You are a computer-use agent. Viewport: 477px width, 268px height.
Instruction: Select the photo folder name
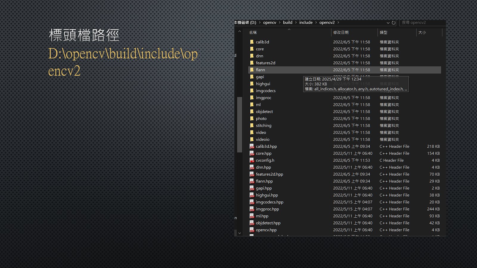pyautogui.click(x=261, y=119)
